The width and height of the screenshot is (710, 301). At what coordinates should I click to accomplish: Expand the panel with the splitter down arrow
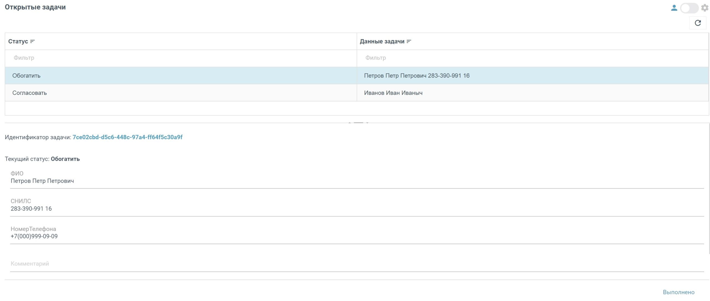point(367,122)
